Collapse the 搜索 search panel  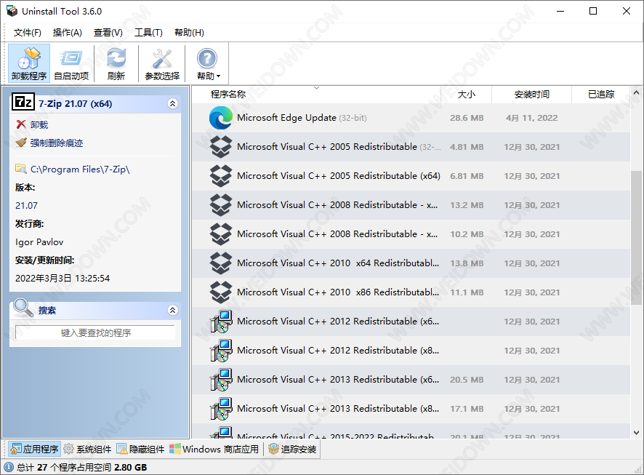[x=172, y=310]
